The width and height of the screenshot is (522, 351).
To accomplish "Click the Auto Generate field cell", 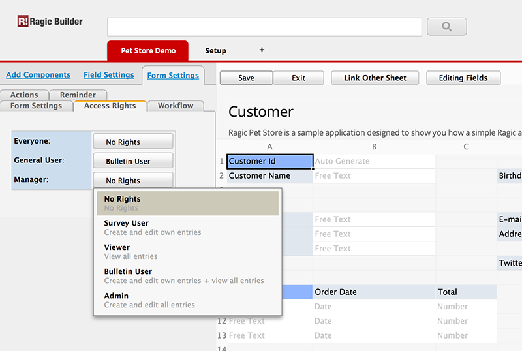I will click(374, 161).
